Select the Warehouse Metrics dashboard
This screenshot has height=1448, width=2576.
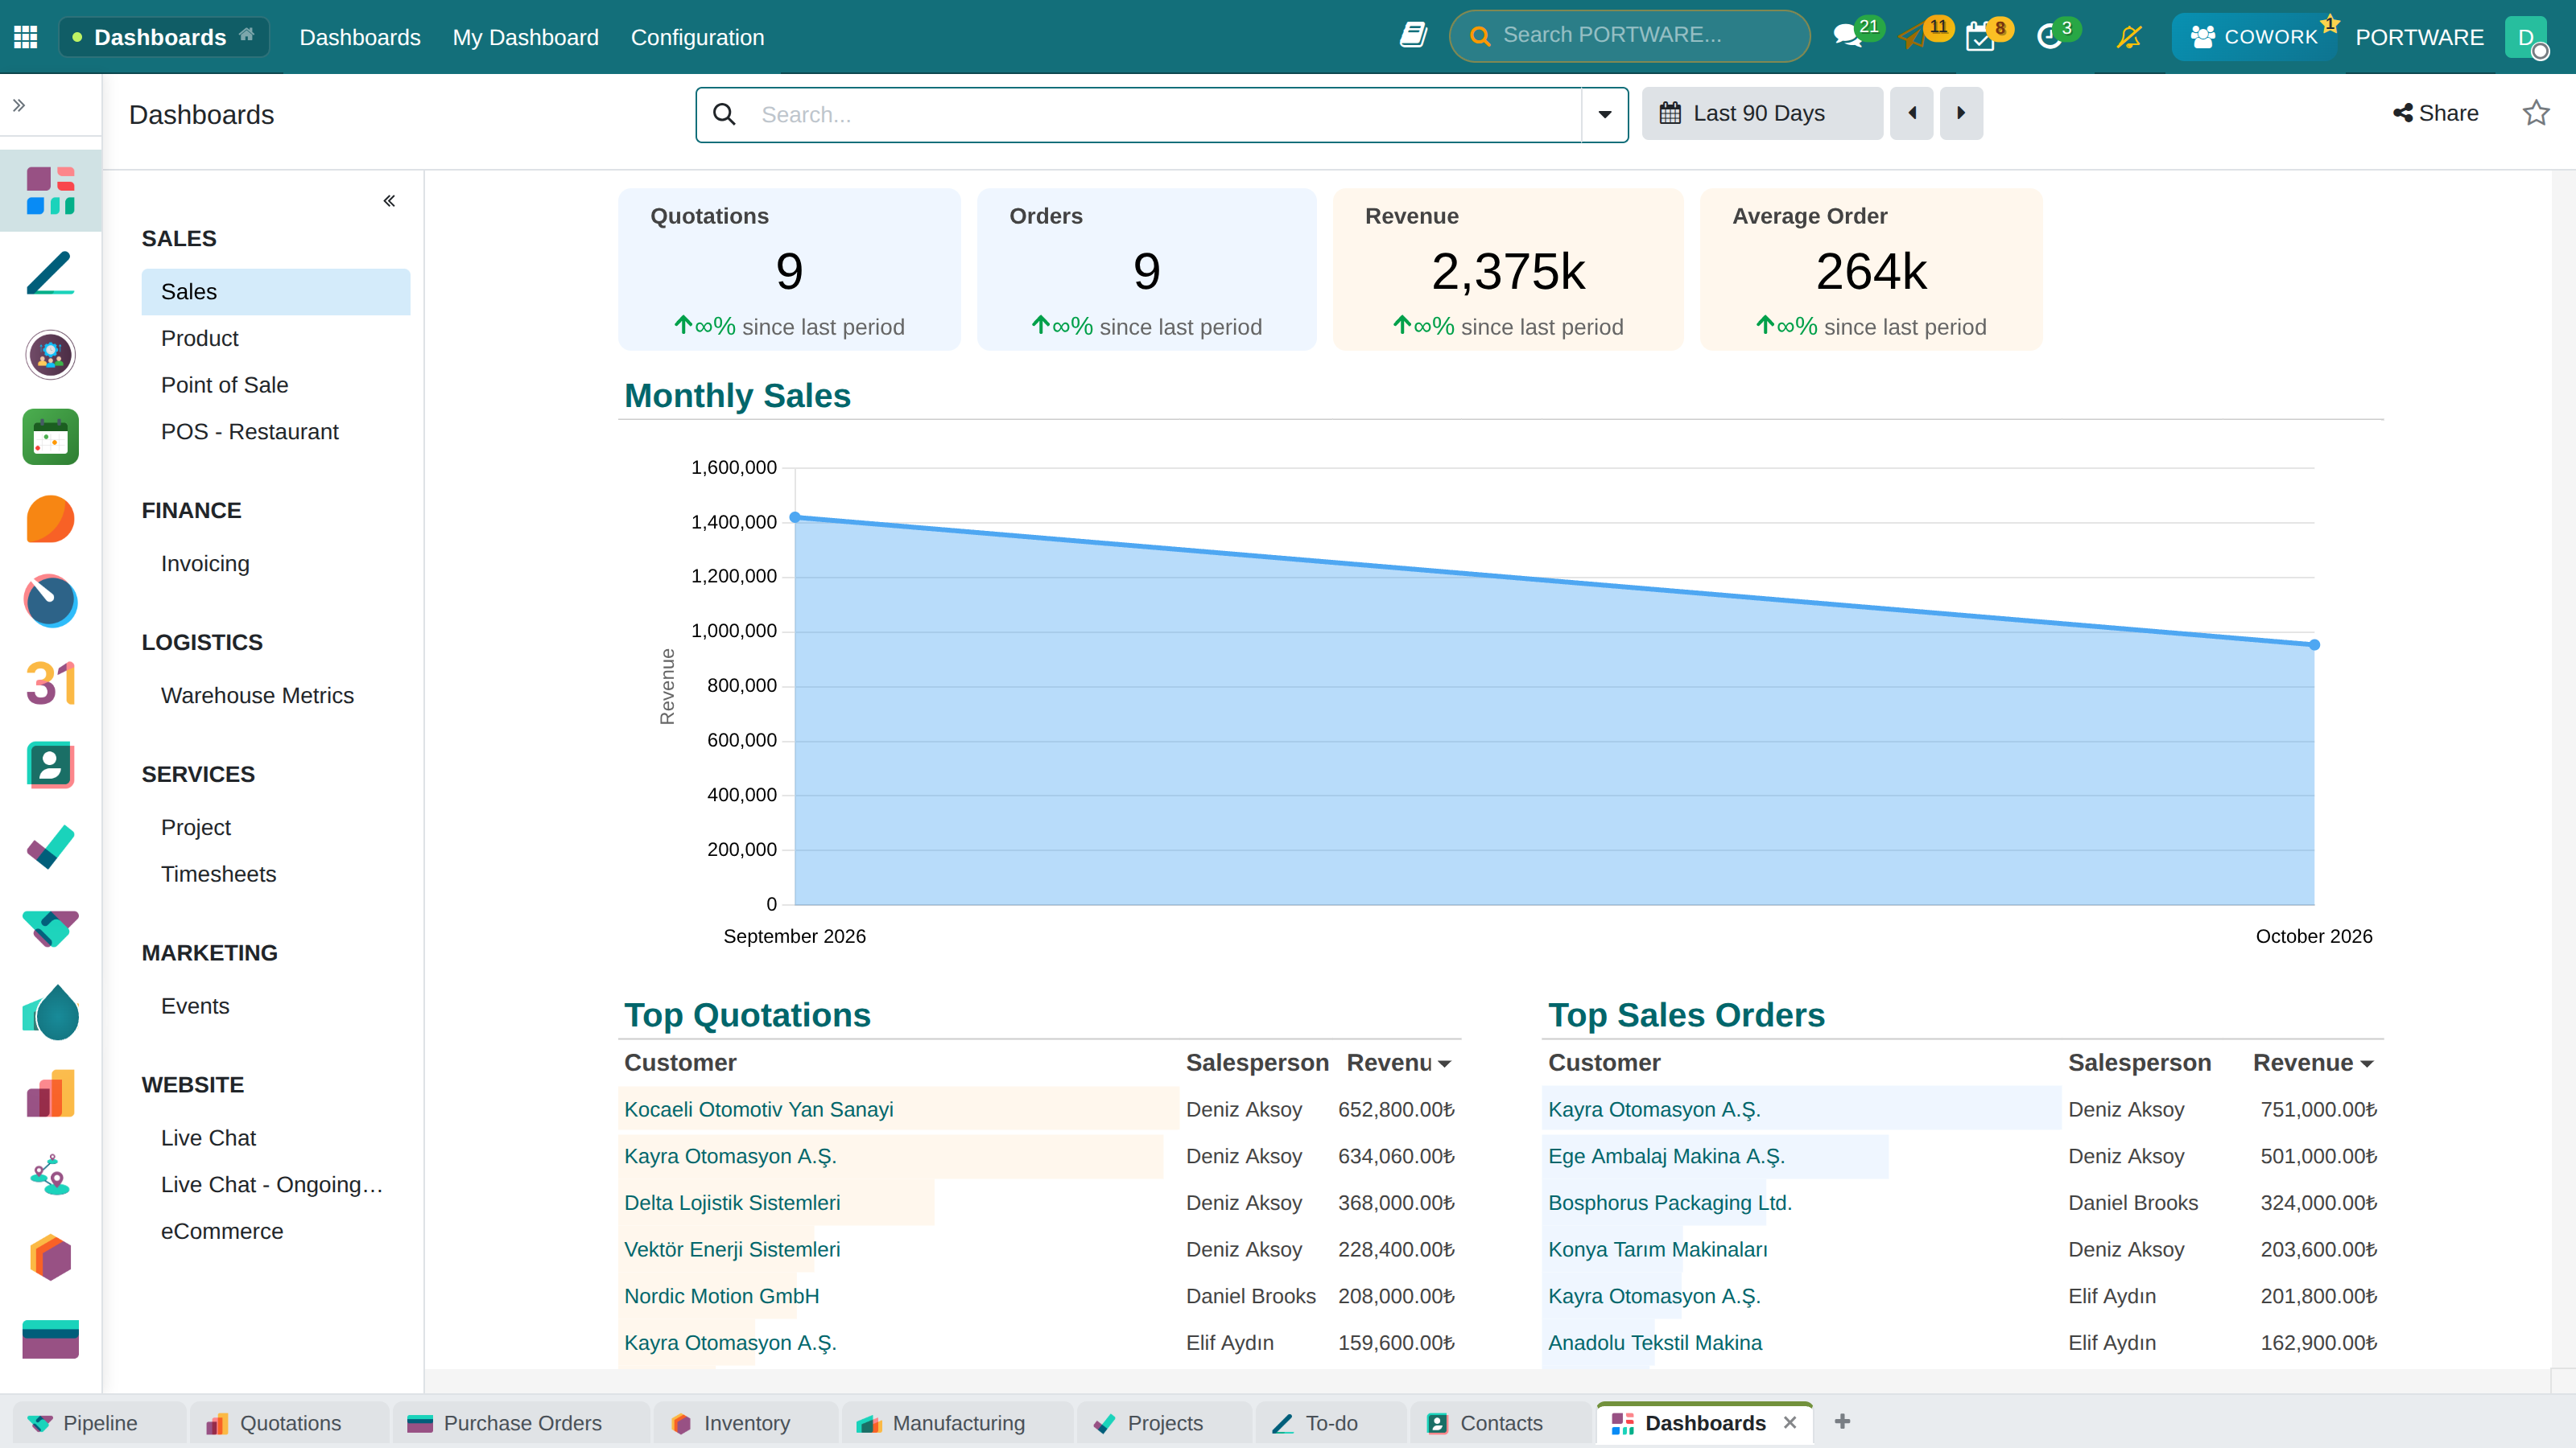[x=257, y=696]
